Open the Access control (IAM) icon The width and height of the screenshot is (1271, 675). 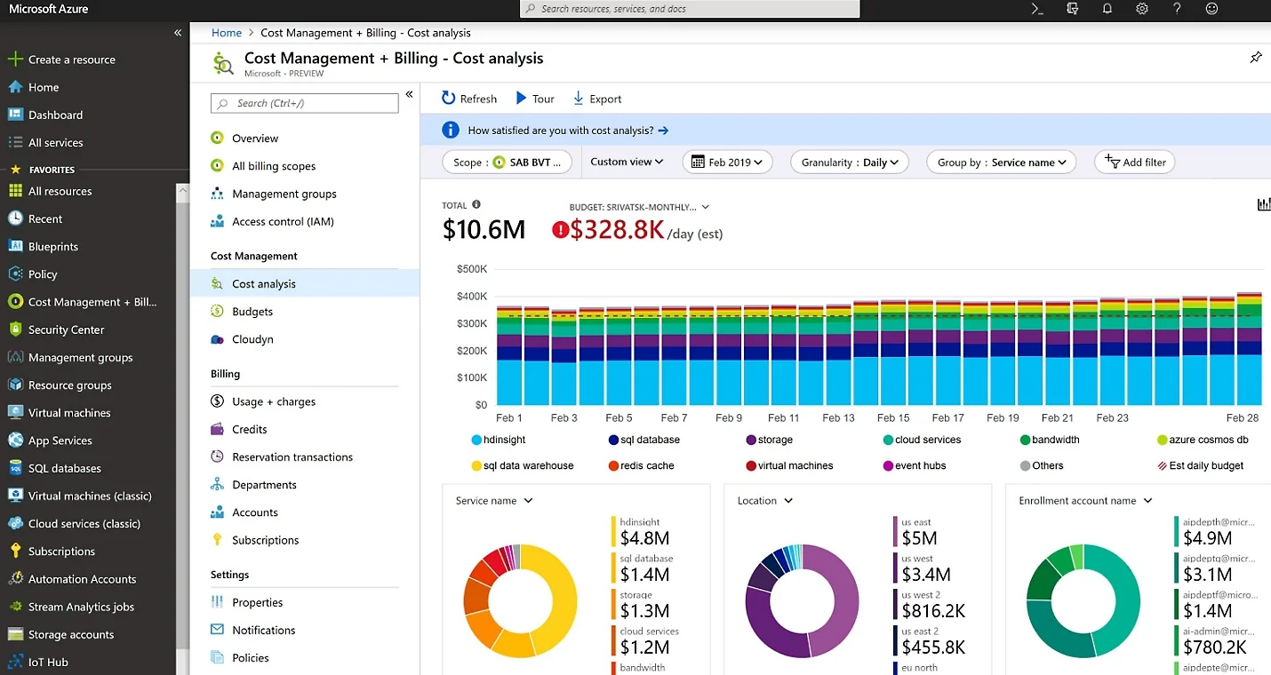point(217,221)
